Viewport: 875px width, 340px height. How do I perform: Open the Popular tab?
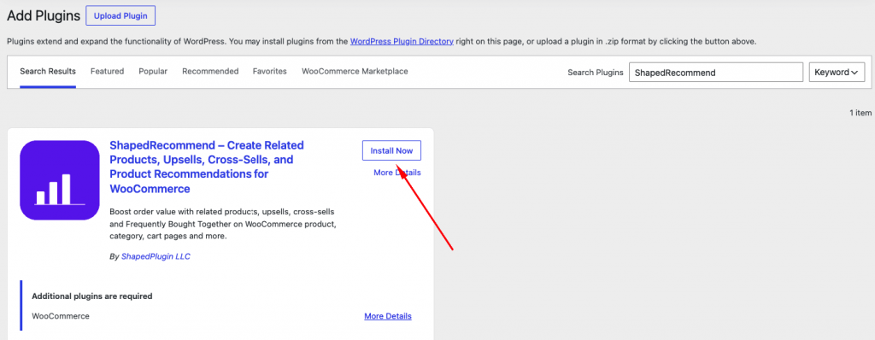coord(153,72)
